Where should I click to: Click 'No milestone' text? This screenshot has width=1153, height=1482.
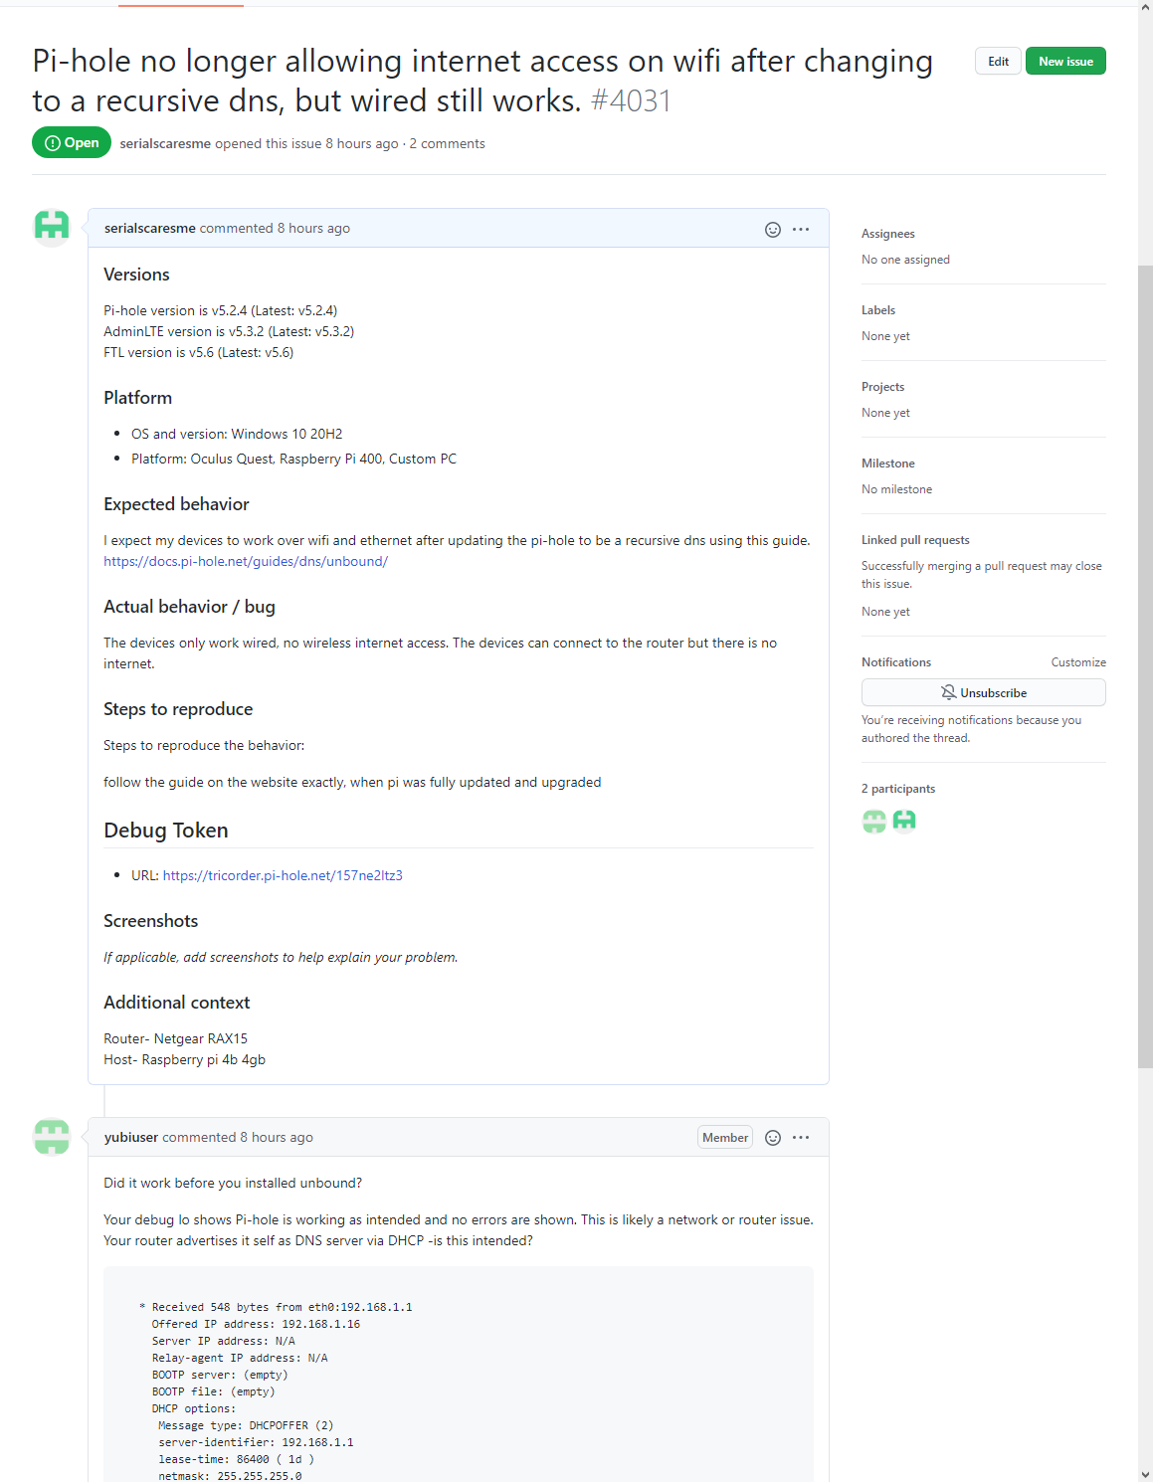pos(896,489)
